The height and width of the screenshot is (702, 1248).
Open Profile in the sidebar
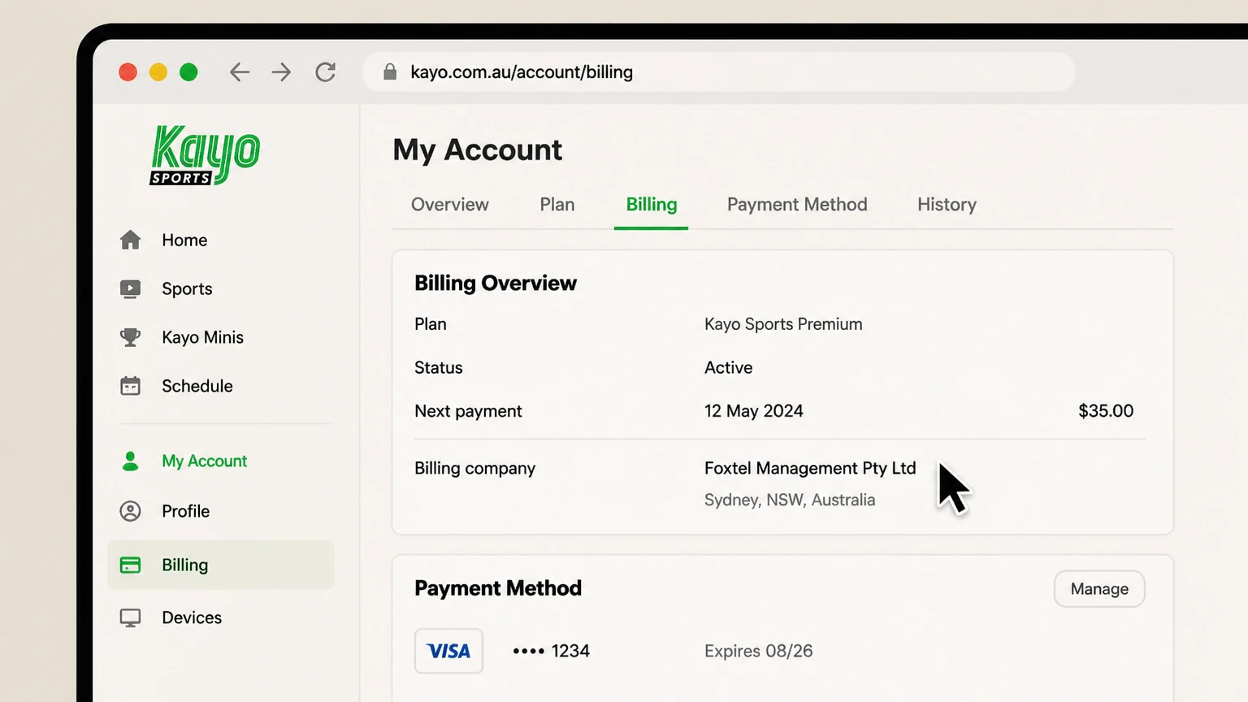tap(186, 511)
